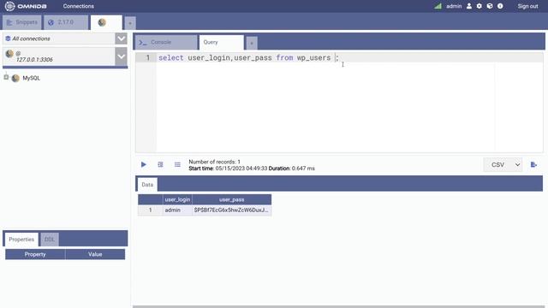Open the CSV export format dropdown

503,164
